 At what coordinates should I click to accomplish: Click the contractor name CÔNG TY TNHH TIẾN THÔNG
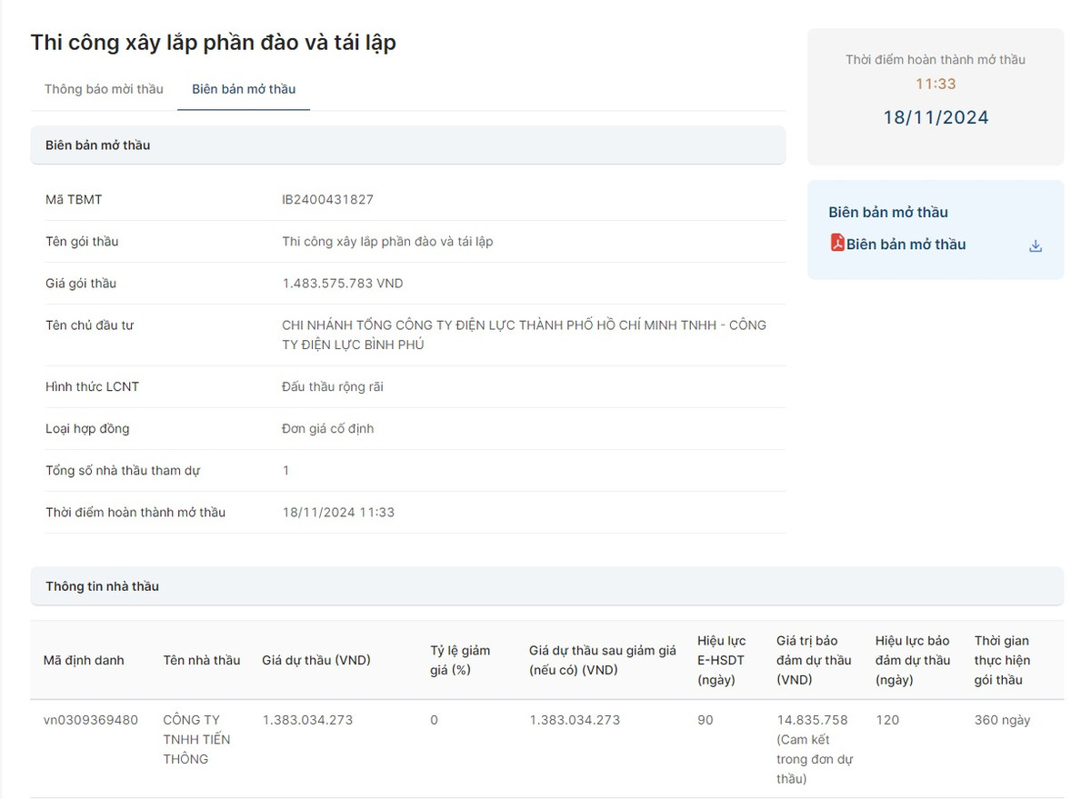coord(196,739)
